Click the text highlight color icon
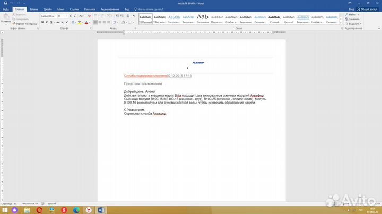This screenshot has width=382, height=214. tap(79, 23)
